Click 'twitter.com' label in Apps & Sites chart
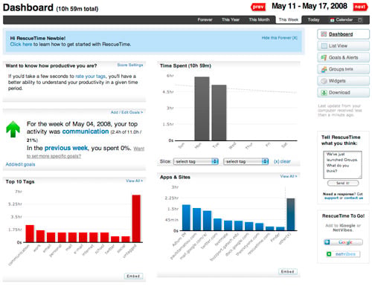 [x=209, y=241]
